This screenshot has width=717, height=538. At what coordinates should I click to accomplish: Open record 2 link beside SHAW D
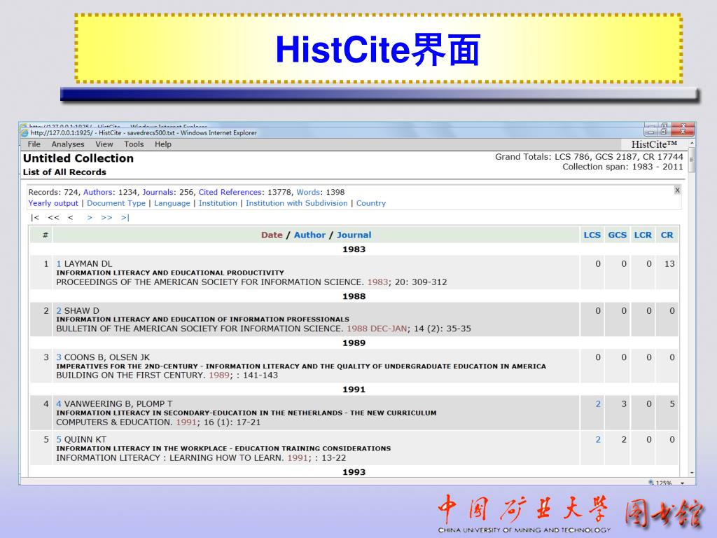(x=59, y=310)
